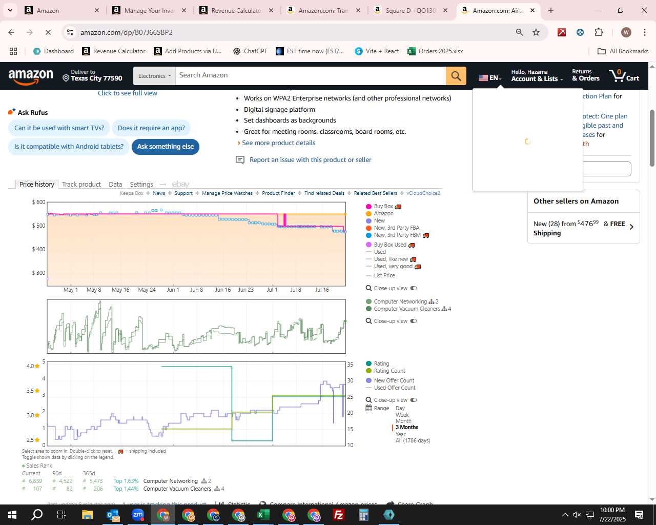656x525 pixels.
Task: Open Returns & Orders link
Action: click(x=586, y=75)
